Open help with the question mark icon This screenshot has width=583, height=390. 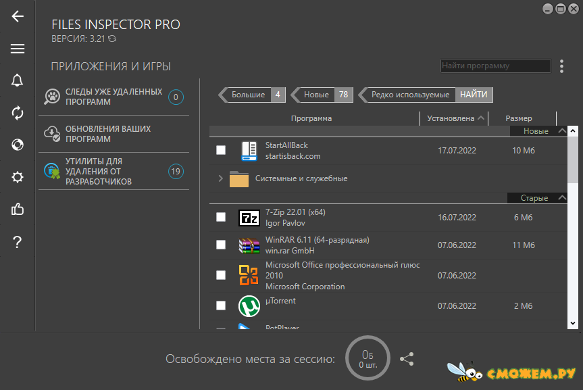click(17, 242)
